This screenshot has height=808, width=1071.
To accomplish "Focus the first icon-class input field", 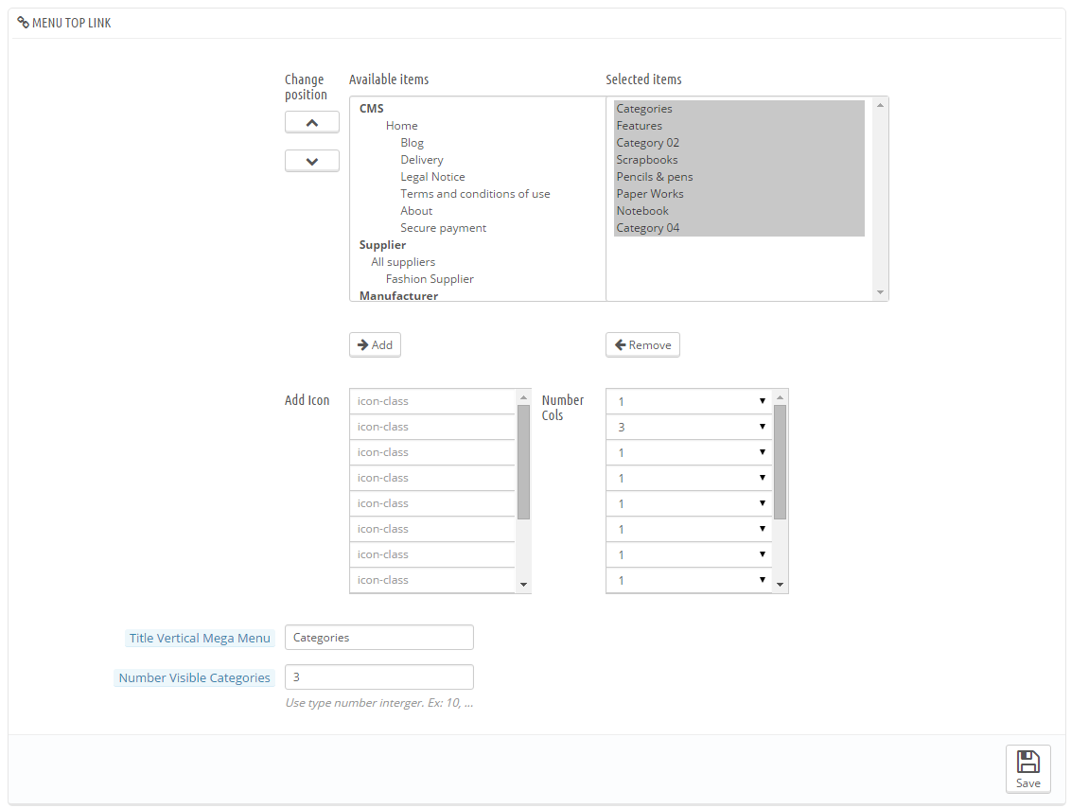I will click(x=432, y=401).
